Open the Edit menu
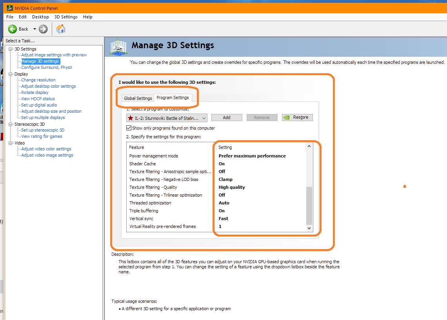 coord(22,17)
